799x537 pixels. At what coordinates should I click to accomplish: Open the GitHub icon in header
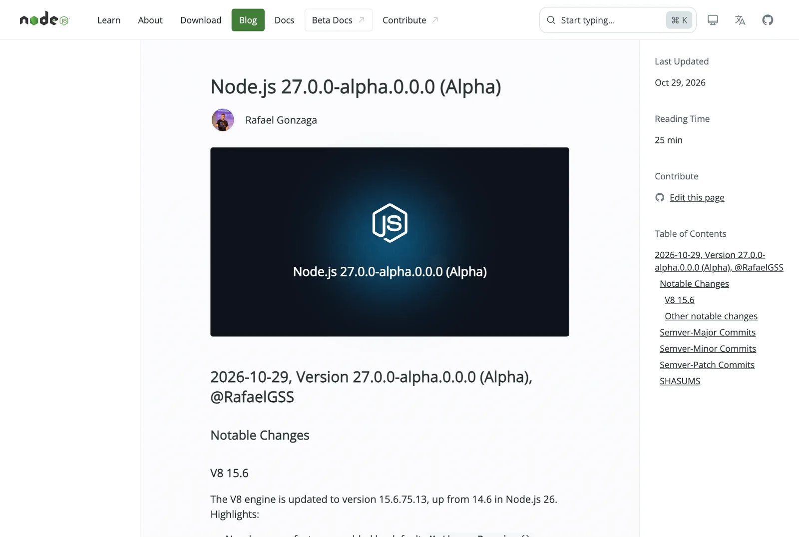[768, 20]
